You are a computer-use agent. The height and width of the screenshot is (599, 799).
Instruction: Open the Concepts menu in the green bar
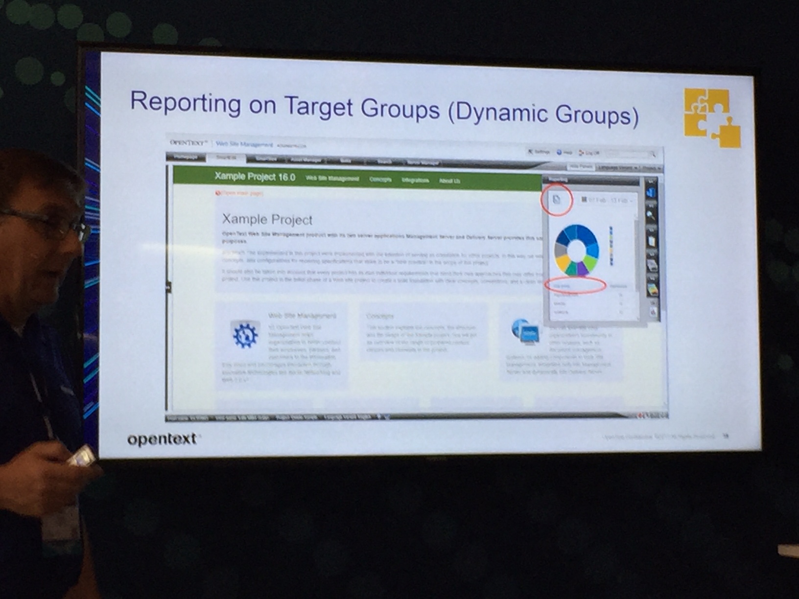coord(380,180)
